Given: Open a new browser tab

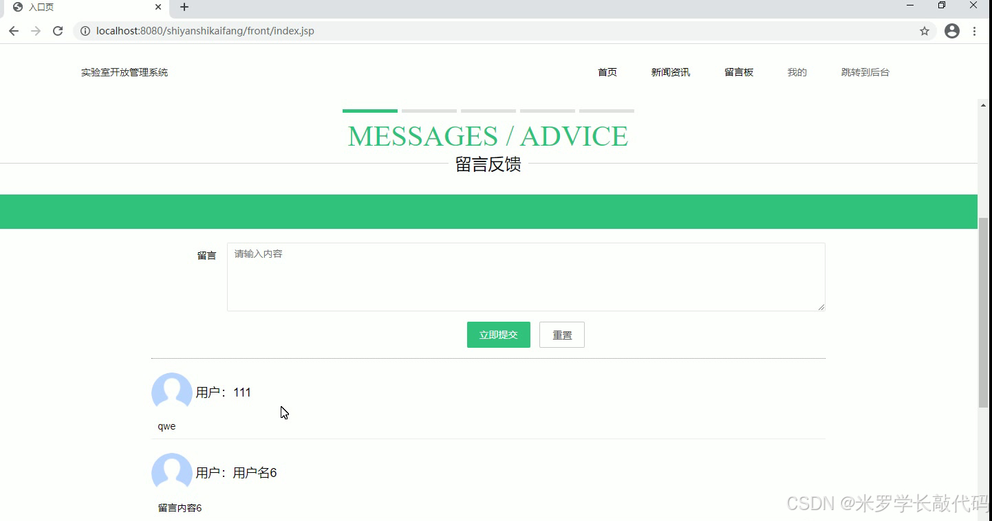Looking at the screenshot, I should point(183,8).
